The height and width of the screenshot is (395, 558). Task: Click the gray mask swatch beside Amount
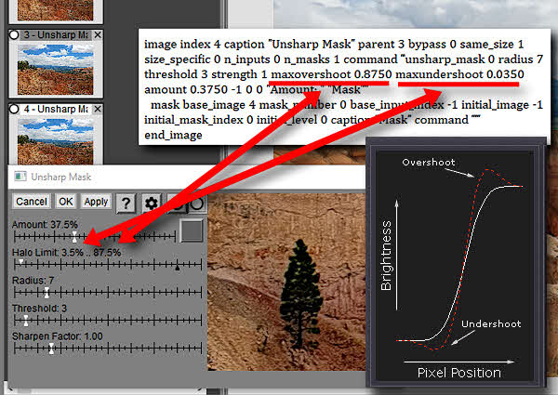click(192, 230)
